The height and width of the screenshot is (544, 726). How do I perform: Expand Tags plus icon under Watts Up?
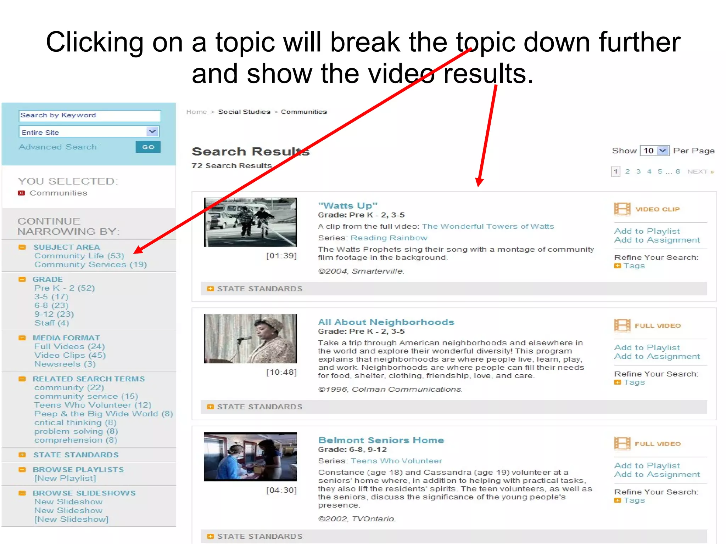pyautogui.click(x=618, y=266)
